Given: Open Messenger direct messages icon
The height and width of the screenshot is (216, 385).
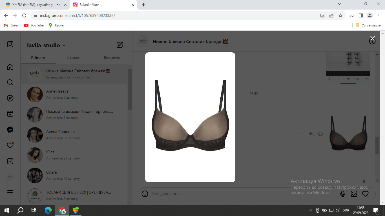Looking at the screenshot, I should (x=10, y=130).
